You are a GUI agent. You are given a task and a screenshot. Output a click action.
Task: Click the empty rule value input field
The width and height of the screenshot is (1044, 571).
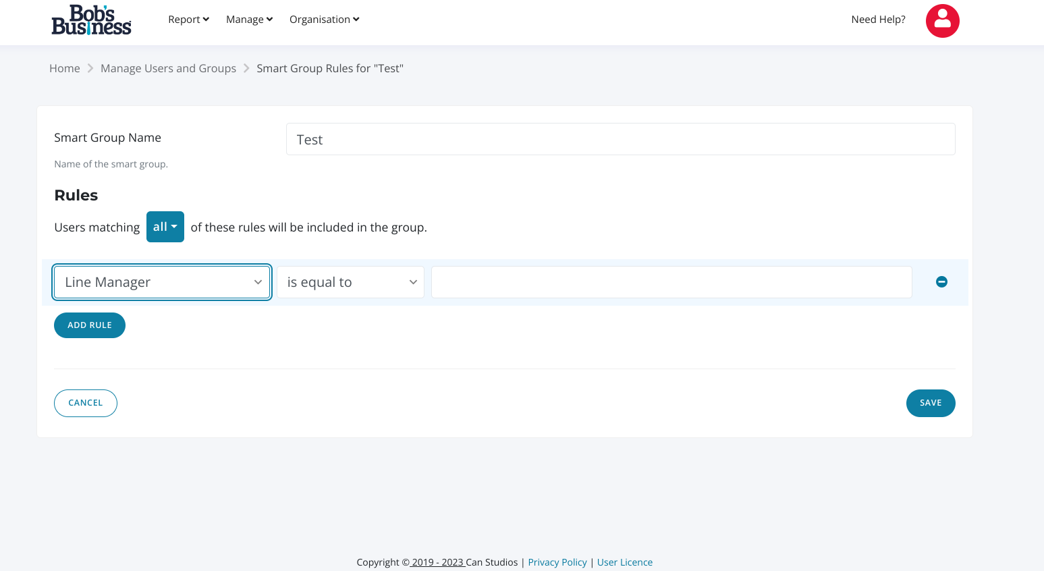[671, 282]
